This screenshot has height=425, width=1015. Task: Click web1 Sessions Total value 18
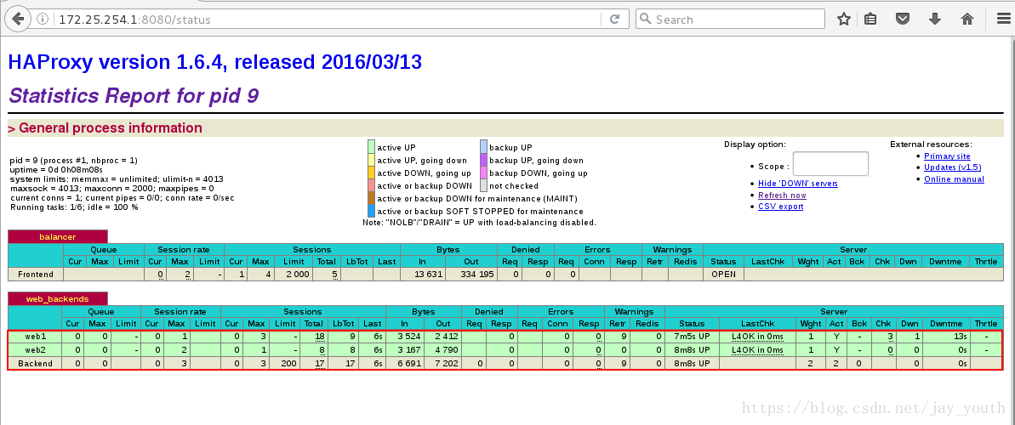point(320,337)
